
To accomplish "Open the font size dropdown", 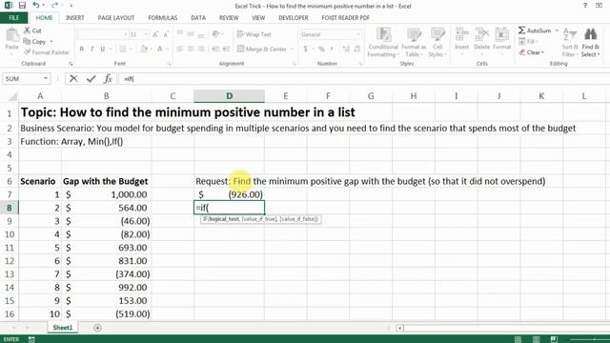I will (146, 34).
